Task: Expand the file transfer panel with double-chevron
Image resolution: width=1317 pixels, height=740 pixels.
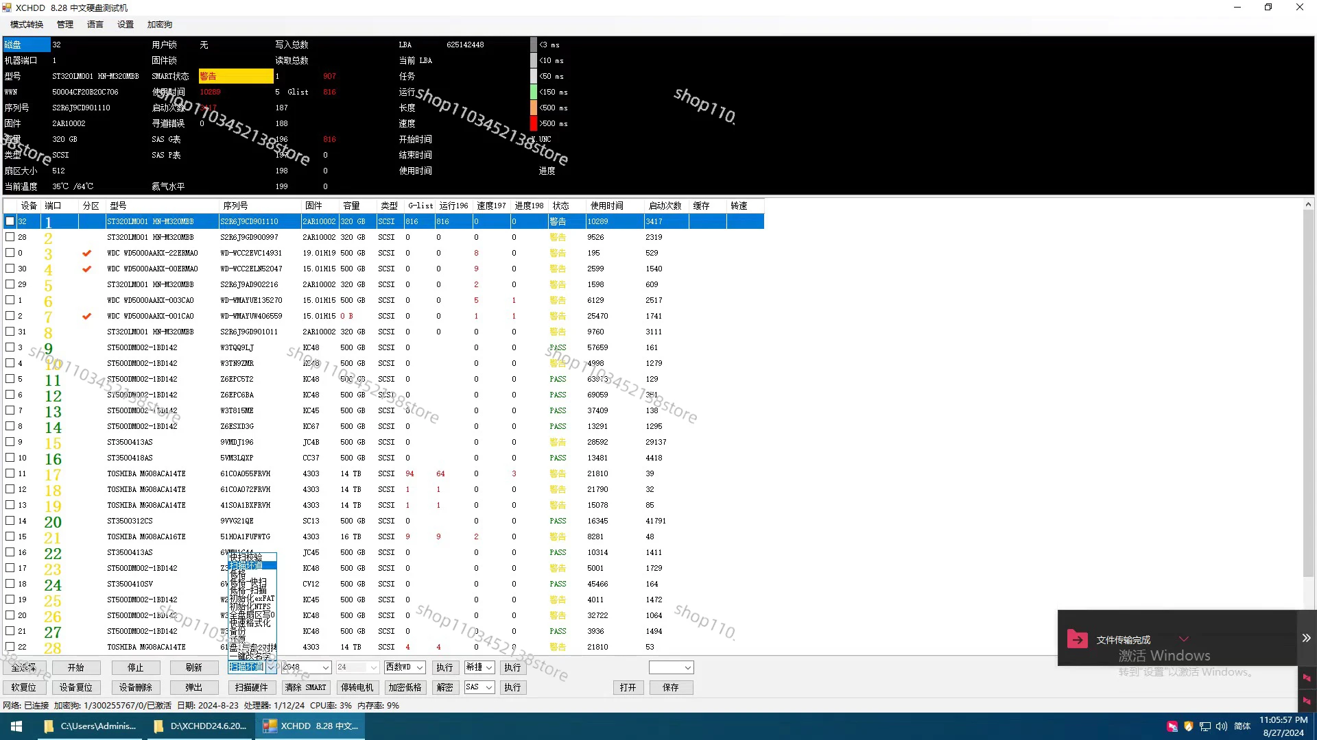Action: tap(1306, 638)
